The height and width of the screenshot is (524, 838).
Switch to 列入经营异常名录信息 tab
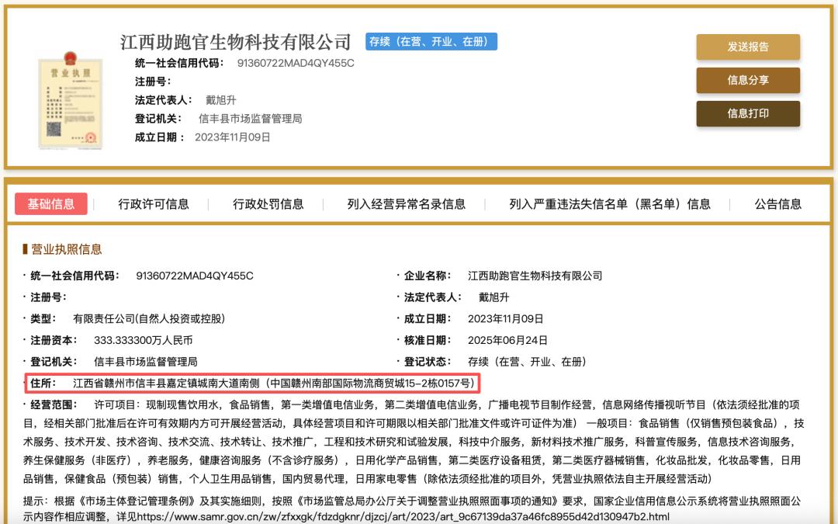pos(406,203)
